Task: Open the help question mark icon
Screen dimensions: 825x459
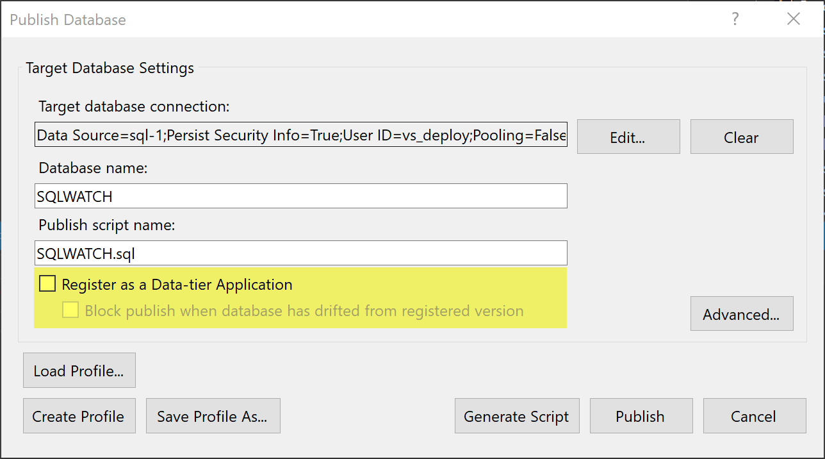Action: pos(736,19)
